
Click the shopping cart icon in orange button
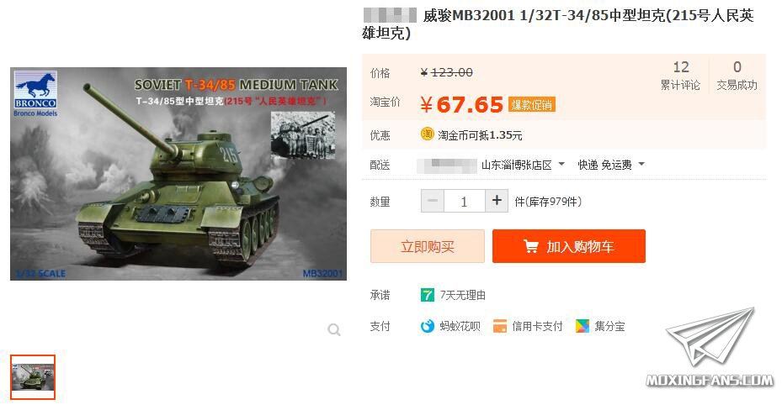pyautogui.click(x=530, y=246)
